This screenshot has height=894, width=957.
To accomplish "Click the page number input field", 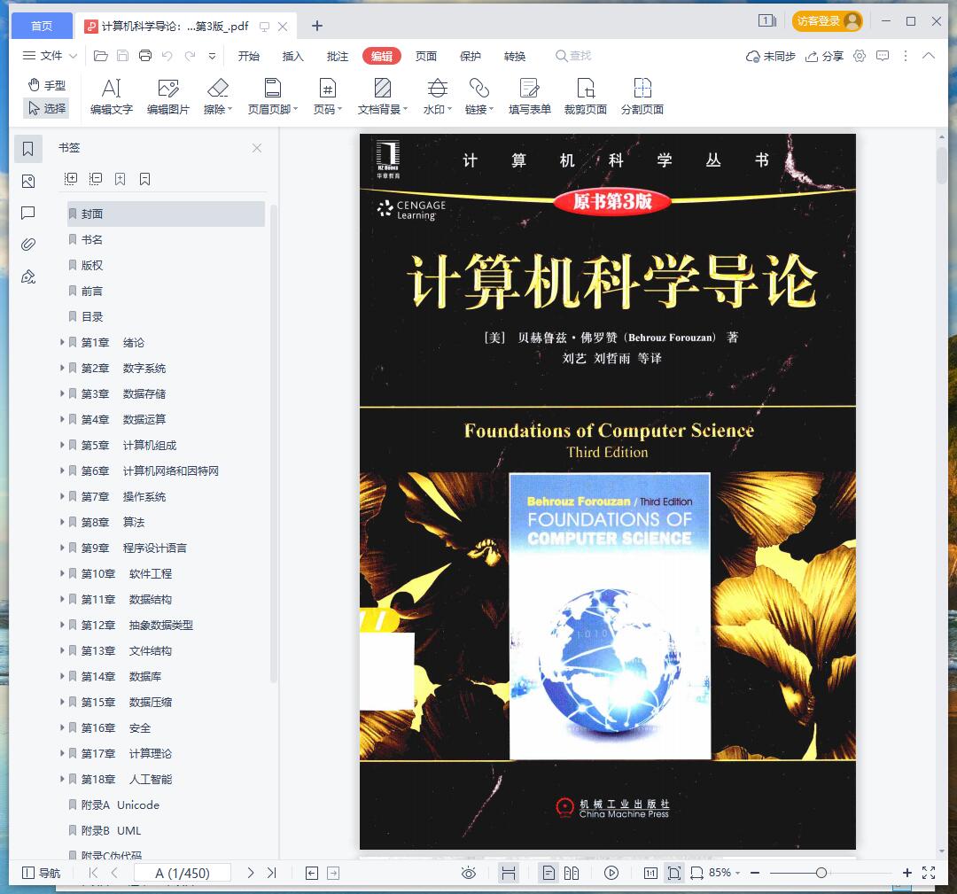I will pos(182,874).
